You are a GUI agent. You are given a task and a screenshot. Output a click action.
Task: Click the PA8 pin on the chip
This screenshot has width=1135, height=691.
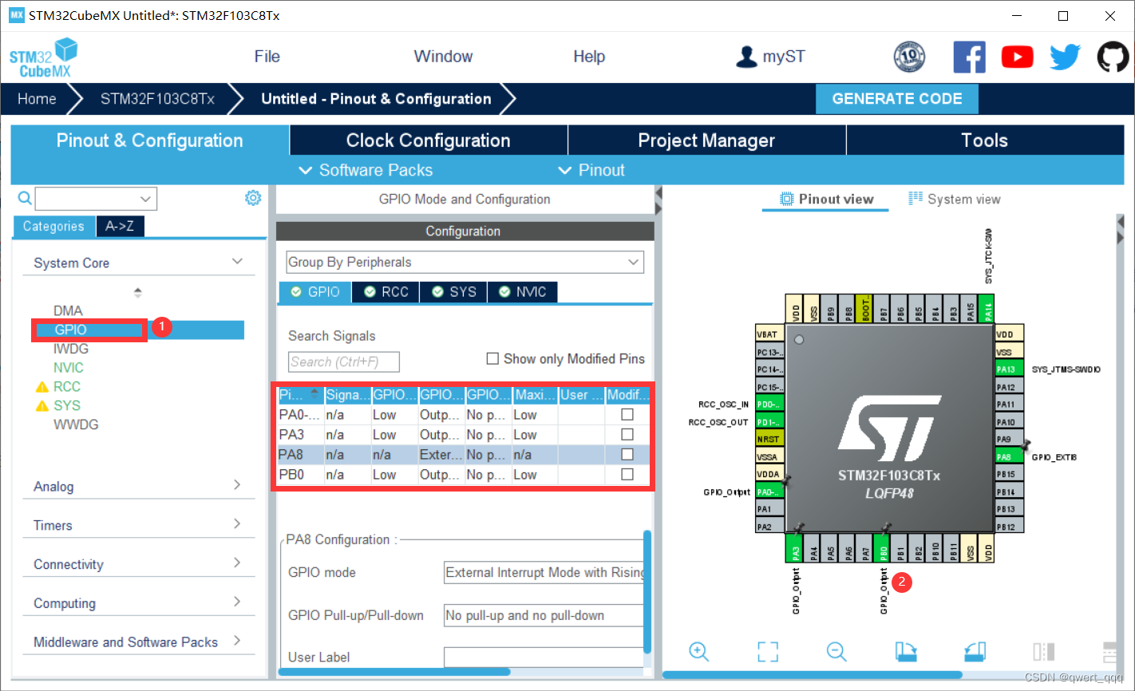1010,457
